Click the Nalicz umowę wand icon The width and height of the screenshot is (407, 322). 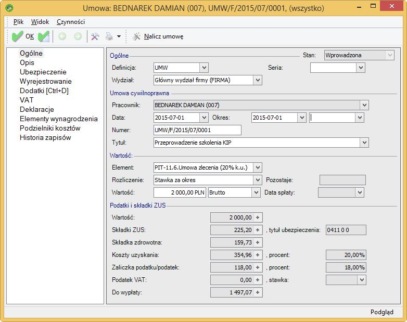(x=137, y=36)
